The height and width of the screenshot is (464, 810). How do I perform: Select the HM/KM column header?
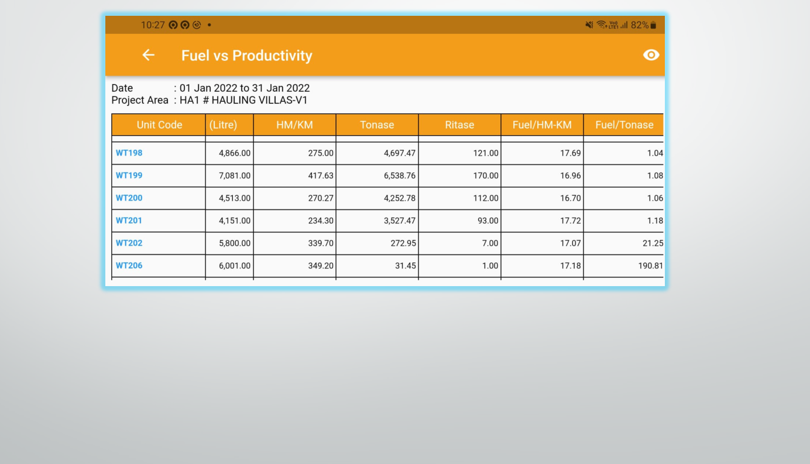(x=294, y=125)
